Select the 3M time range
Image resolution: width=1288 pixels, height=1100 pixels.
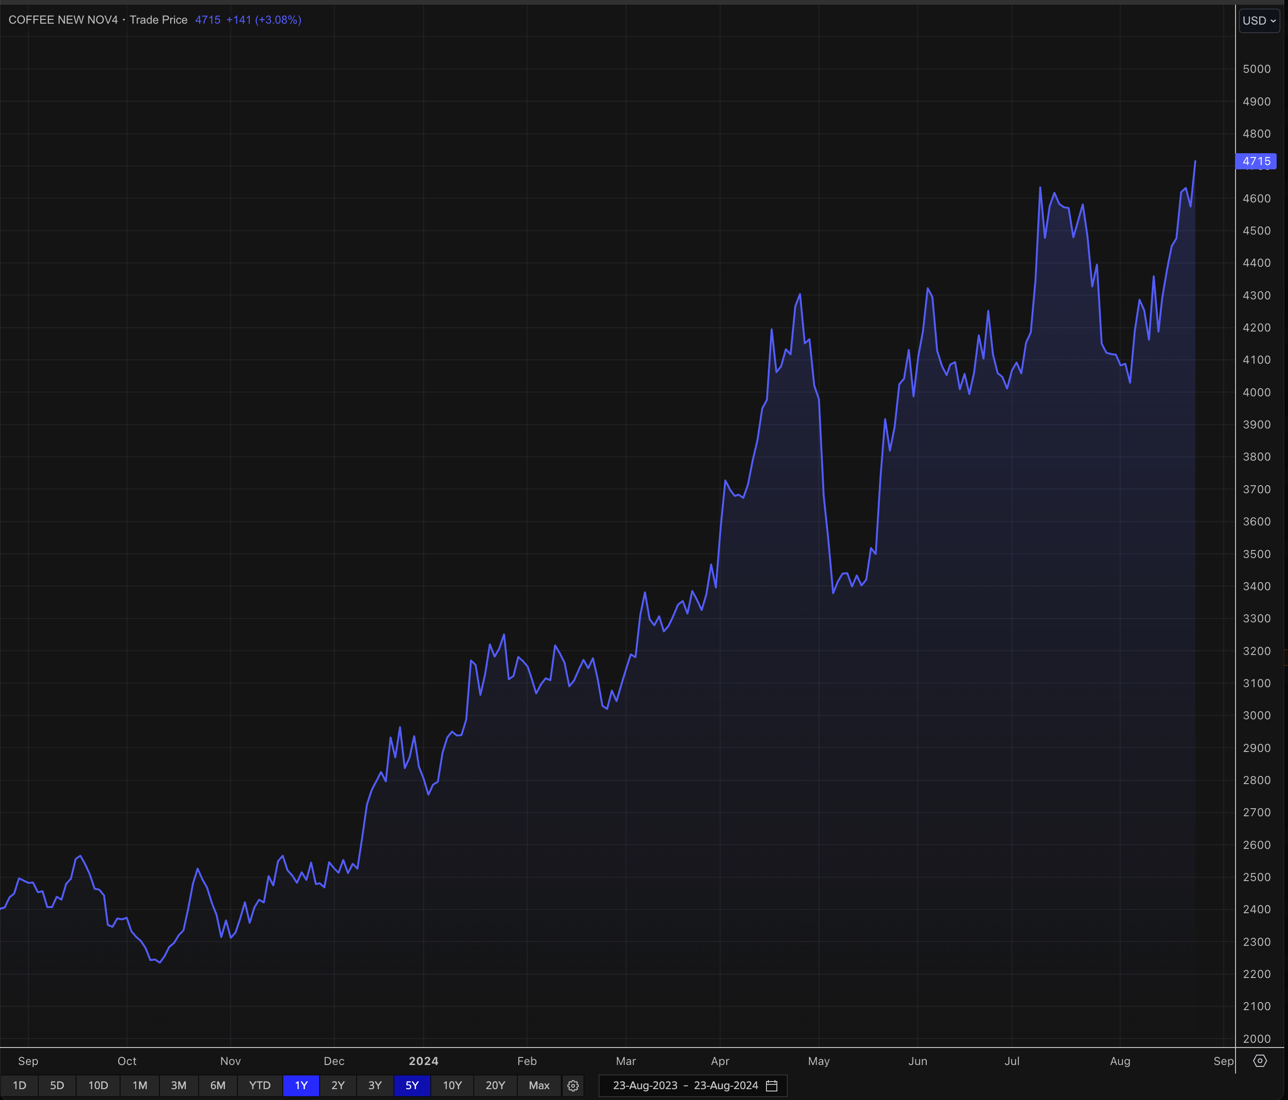click(178, 1086)
